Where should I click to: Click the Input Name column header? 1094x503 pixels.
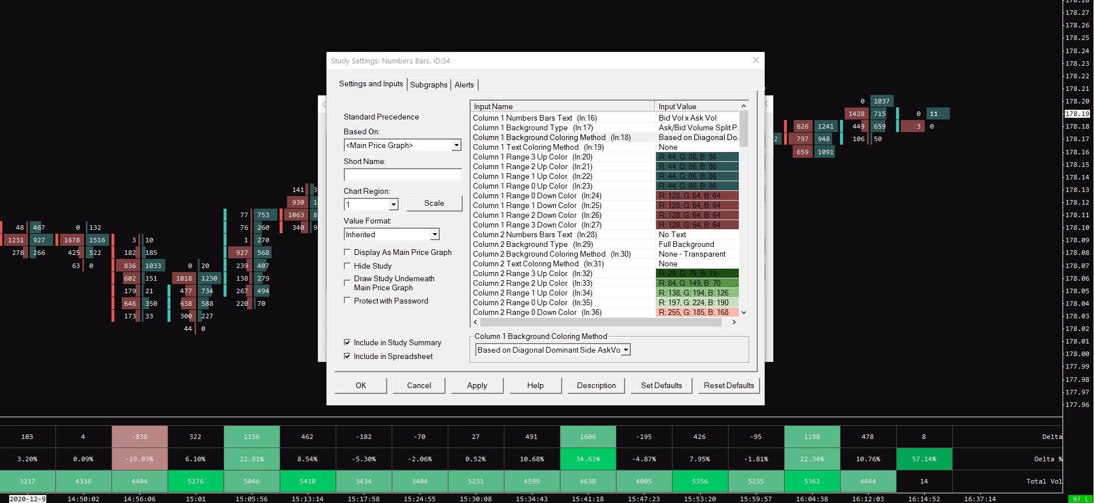pos(563,106)
